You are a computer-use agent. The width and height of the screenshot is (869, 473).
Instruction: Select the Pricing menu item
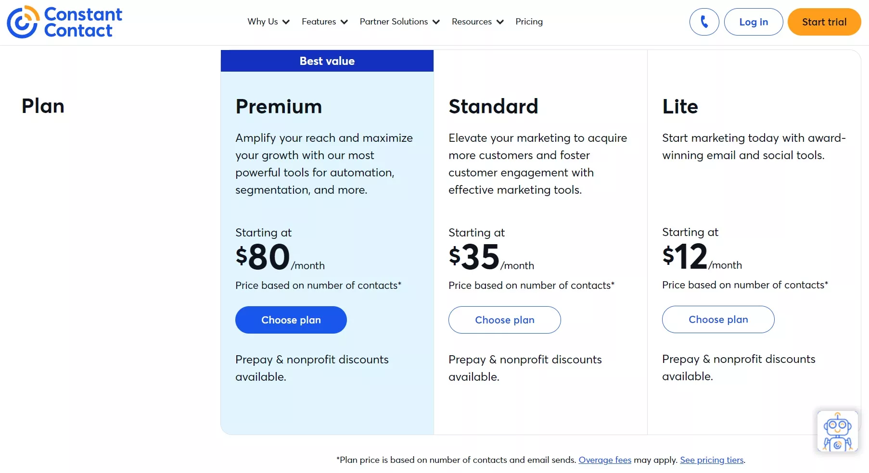point(529,22)
